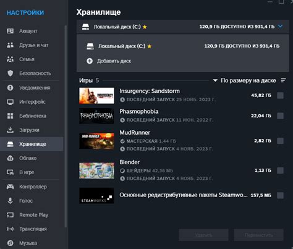Click the 22,04 ГБ size value
The width and height of the screenshot is (293, 249).
coord(261,116)
